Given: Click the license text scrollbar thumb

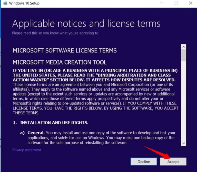Looking at the screenshot, I should coord(184,55).
